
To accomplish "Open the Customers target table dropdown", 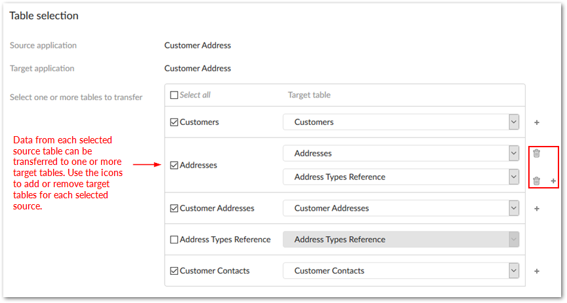I will (514, 122).
